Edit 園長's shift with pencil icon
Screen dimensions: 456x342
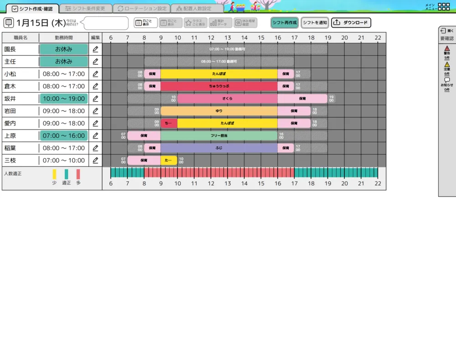95,49
